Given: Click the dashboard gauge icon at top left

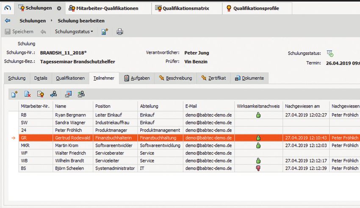Looking at the screenshot, I should [x=6, y=8].
